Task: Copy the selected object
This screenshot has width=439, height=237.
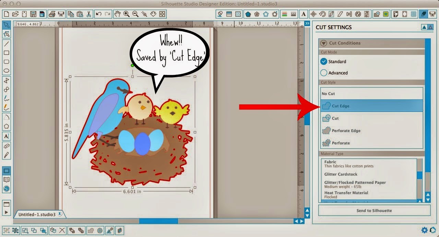Action: (x=71, y=14)
